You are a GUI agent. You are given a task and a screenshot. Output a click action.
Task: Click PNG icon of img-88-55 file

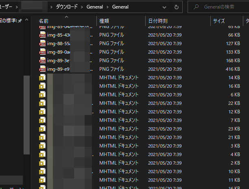click(x=42, y=43)
